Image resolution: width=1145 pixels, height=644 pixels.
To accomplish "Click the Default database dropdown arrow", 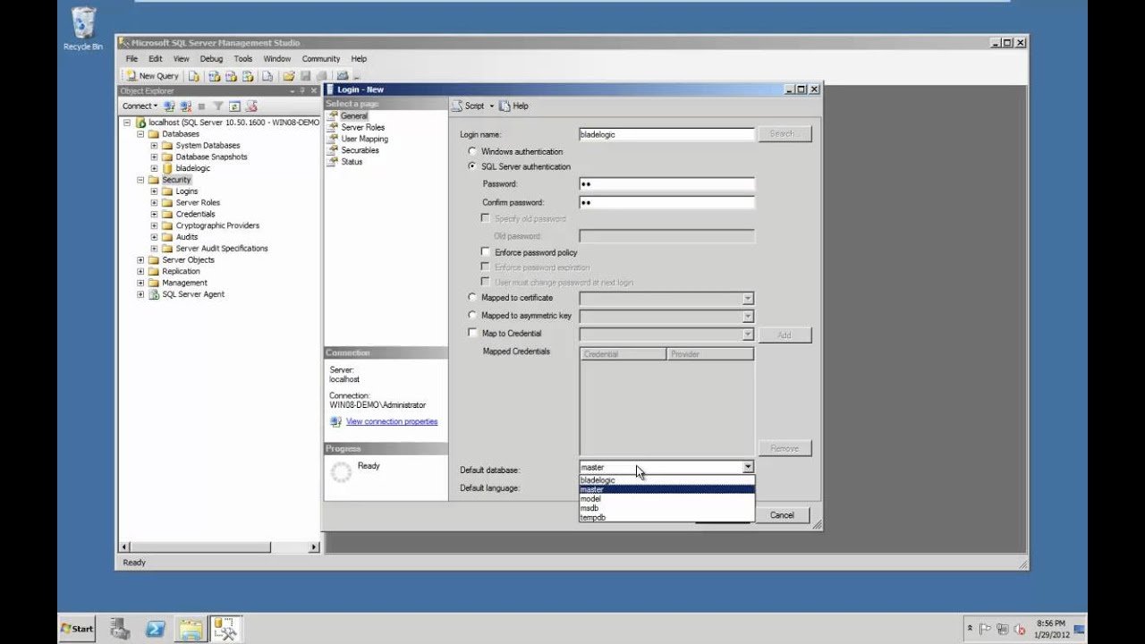I will click(748, 467).
